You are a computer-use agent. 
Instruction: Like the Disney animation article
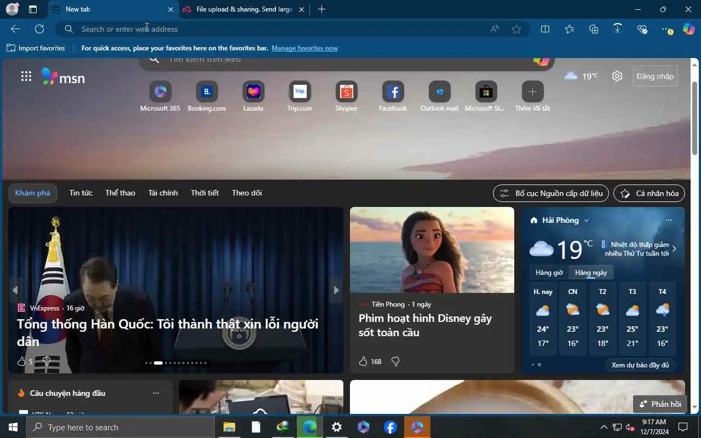point(363,361)
